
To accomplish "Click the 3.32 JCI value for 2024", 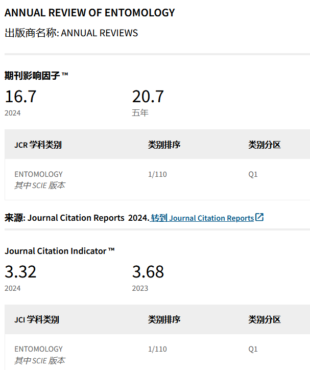I will 20,271.
